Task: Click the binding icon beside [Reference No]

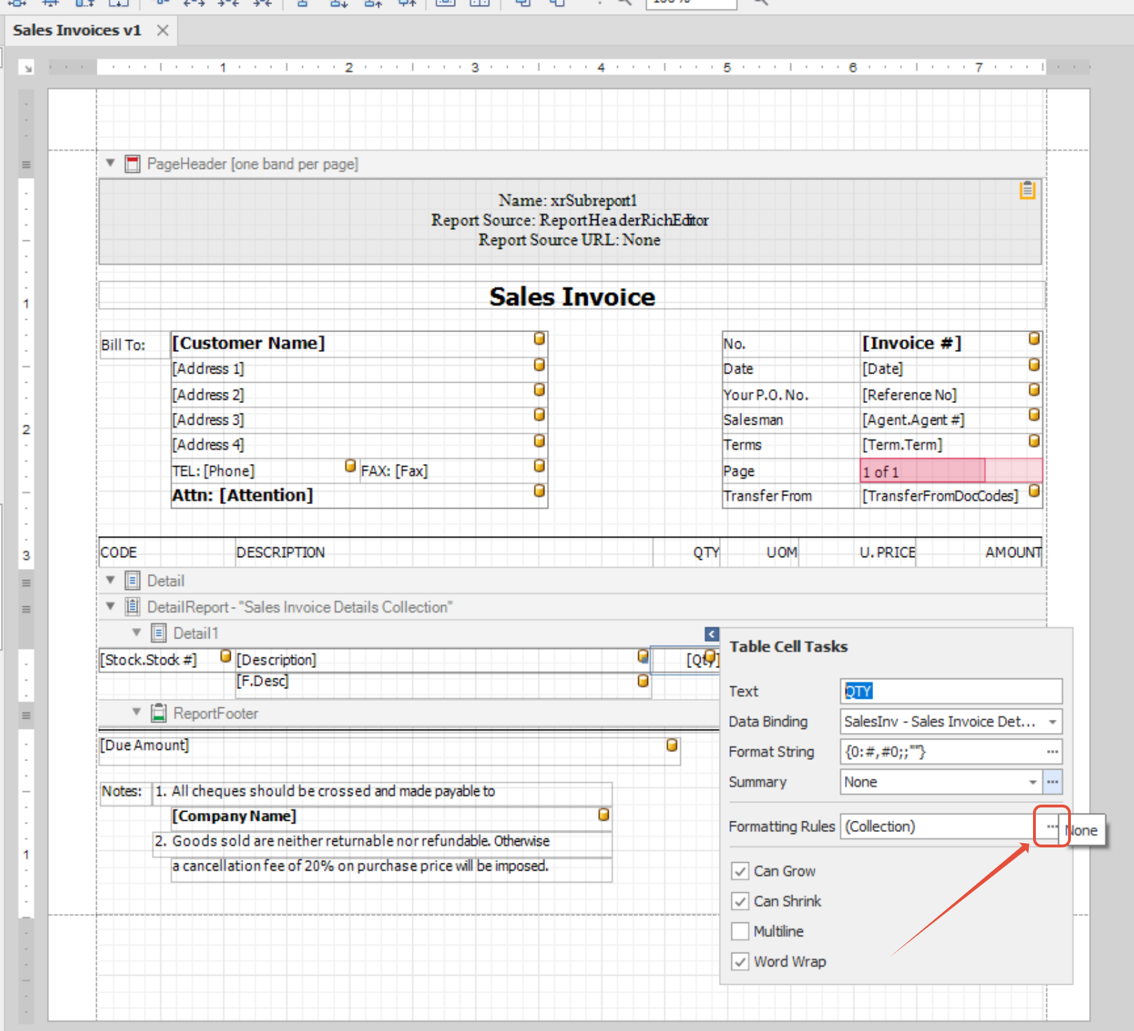Action: coord(1034,390)
